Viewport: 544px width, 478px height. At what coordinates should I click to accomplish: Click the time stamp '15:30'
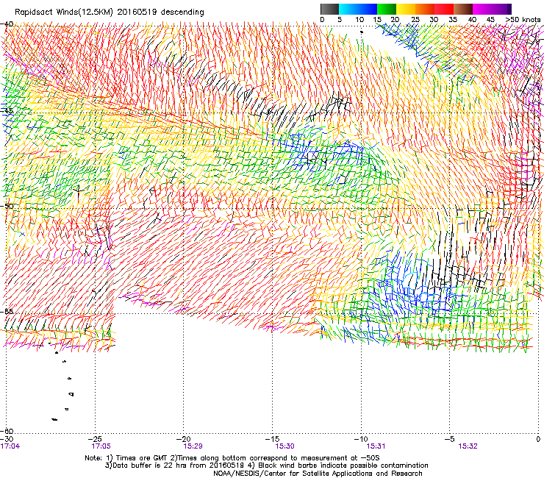(284, 446)
